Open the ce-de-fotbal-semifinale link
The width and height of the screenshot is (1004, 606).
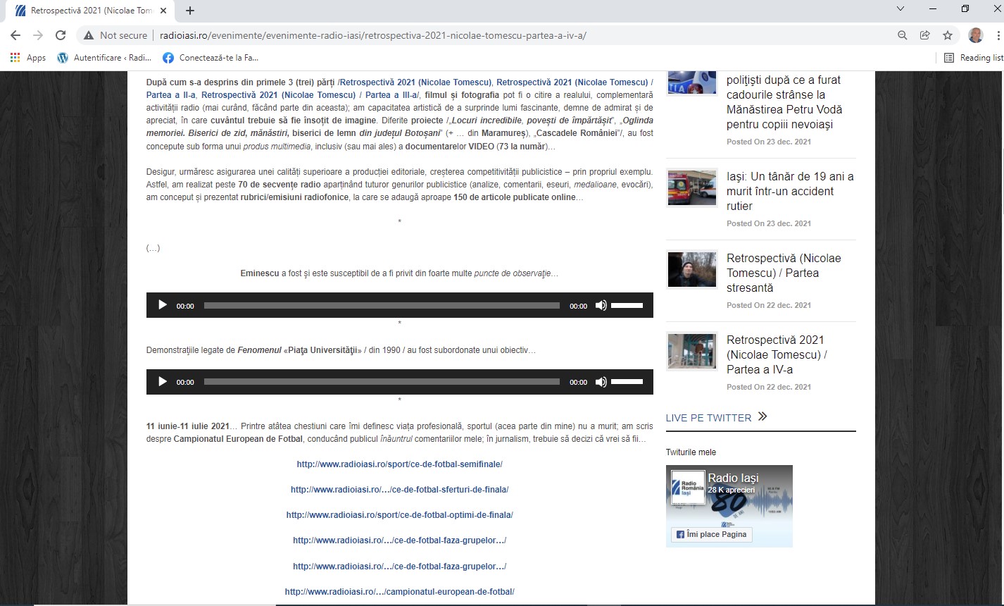click(x=399, y=464)
